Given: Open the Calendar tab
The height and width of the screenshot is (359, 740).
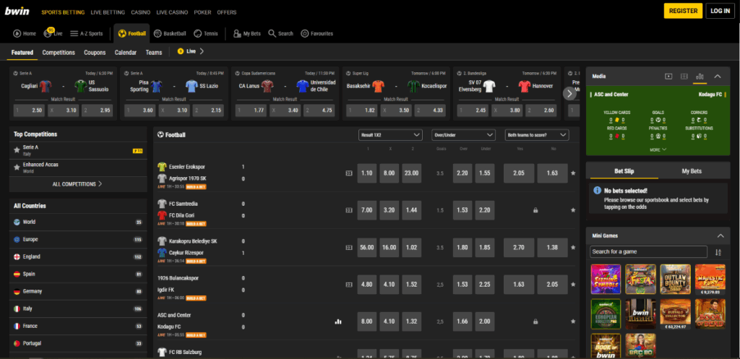Looking at the screenshot, I should point(126,52).
